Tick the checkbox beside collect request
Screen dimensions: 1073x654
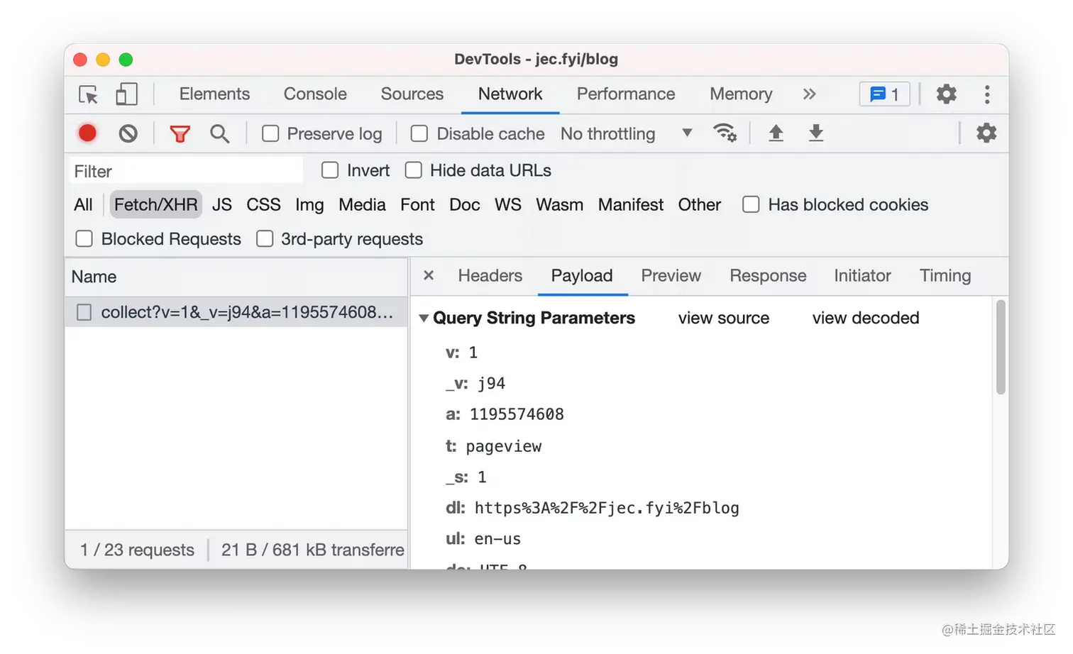84,312
